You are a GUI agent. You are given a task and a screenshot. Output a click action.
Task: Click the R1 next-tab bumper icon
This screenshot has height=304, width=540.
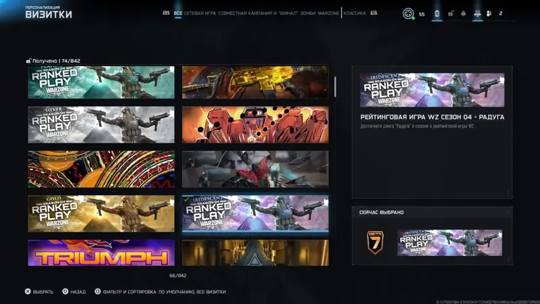click(x=374, y=13)
